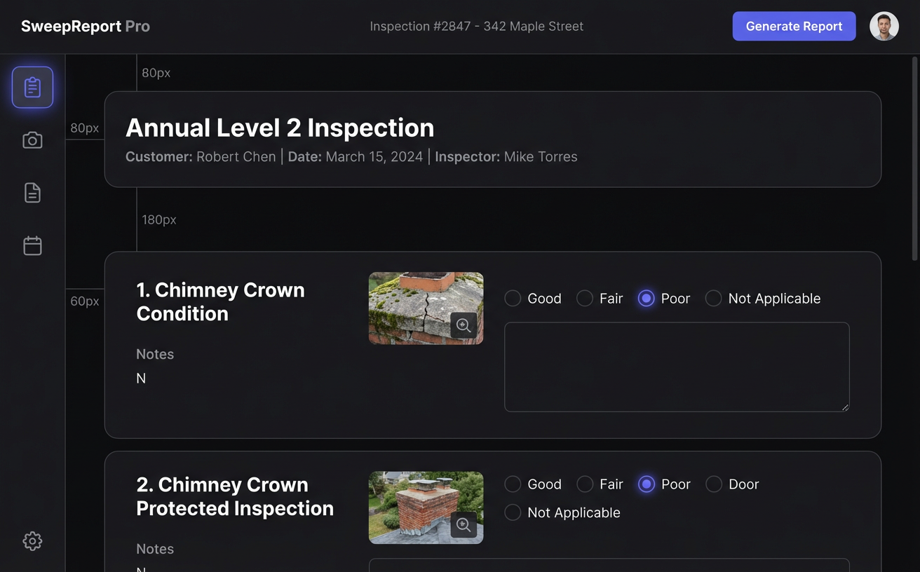This screenshot has width=920, height=572.
Task: Select the Door option in item 2
Action: (x=713, y=484)
